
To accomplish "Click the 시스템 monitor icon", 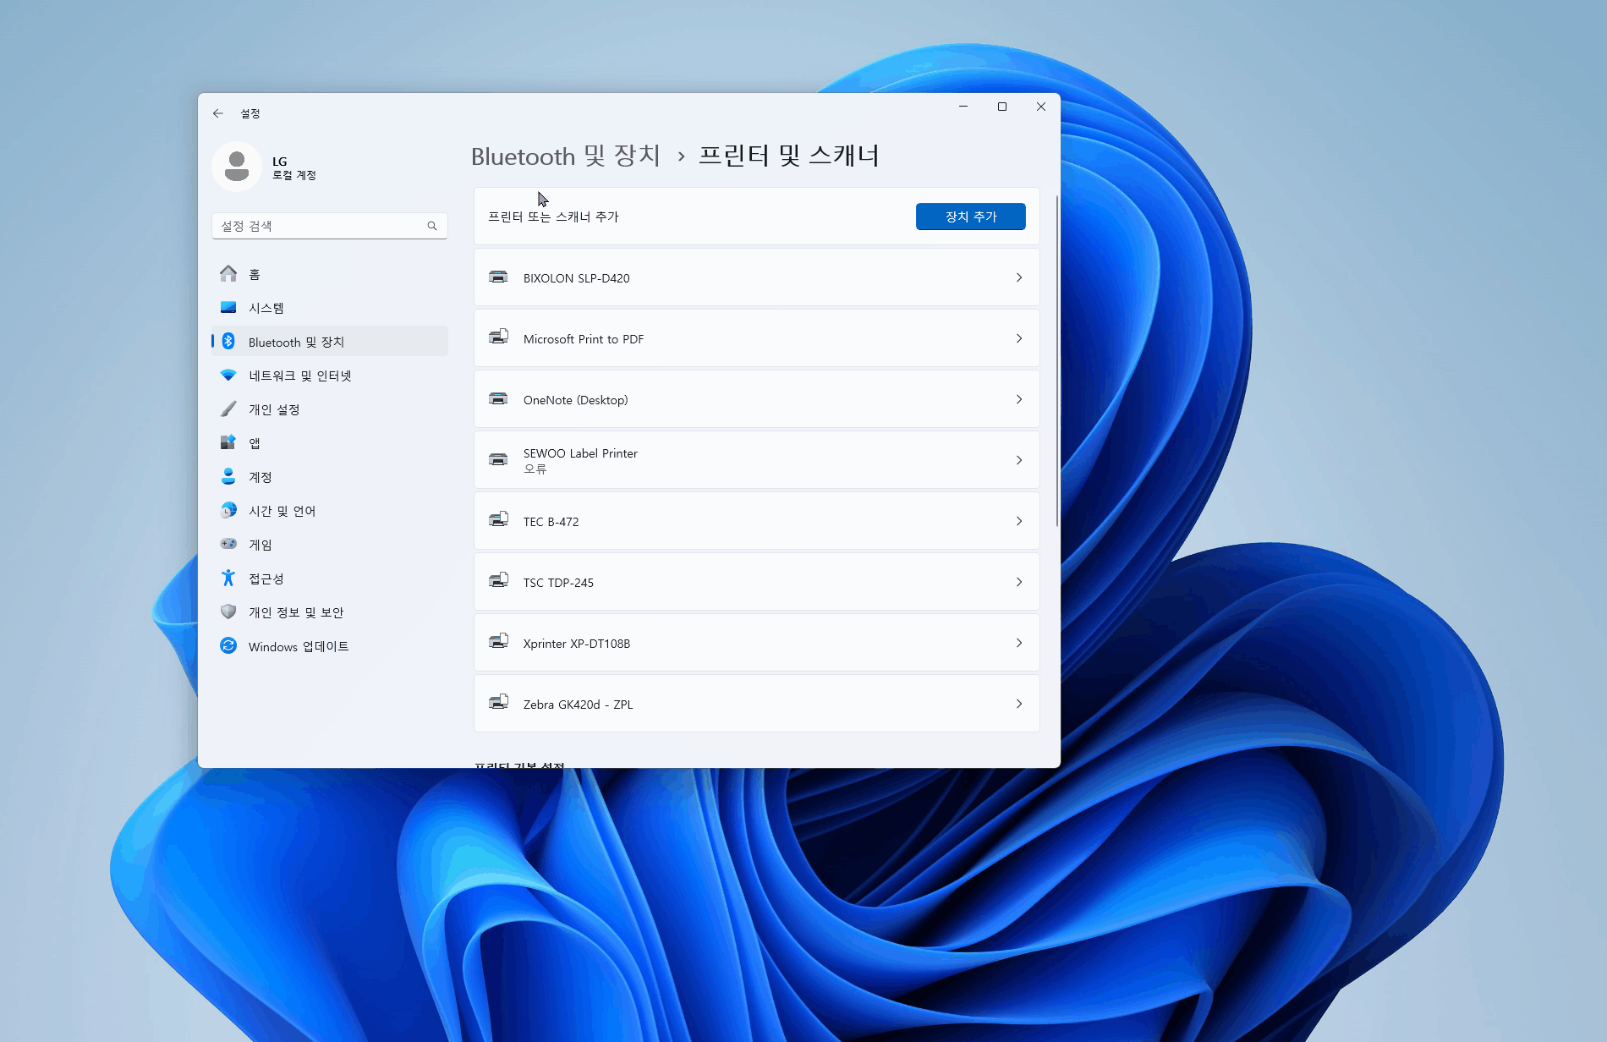I will tap(228, 308).
